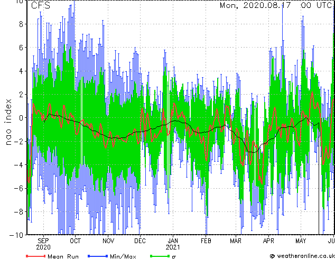Click the JAN 2021 axis label
Image resolution: width=335 pixels, height=259 pixels.
pyautogui.click(x=173, y=244)
